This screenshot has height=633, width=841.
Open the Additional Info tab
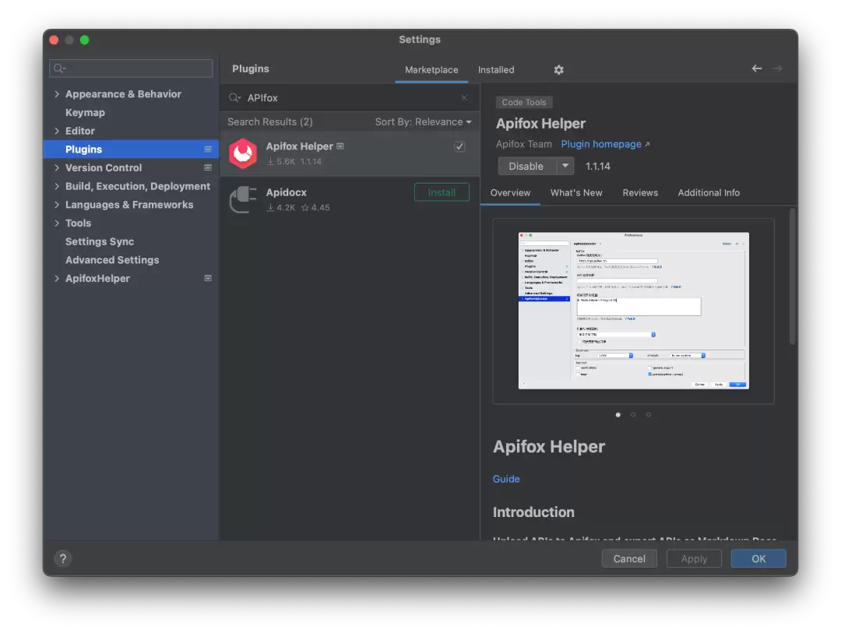(x=709, y=192)
